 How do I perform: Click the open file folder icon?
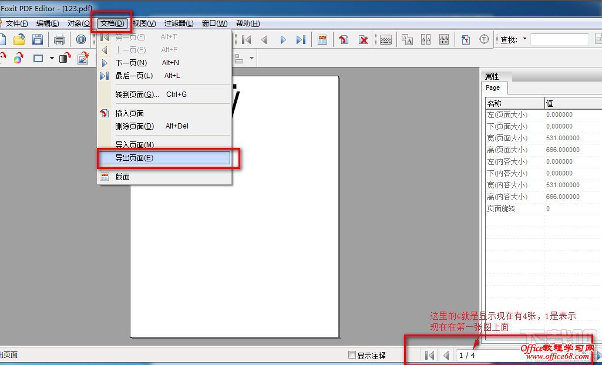point(19,39)
